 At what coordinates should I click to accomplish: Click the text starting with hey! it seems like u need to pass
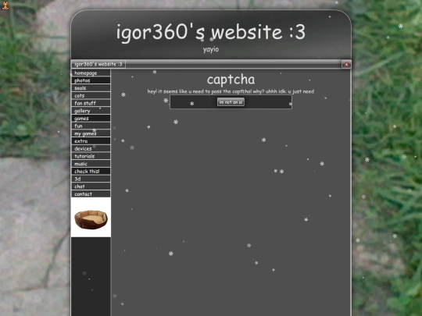pyautogui.click(x=231, y=91)
